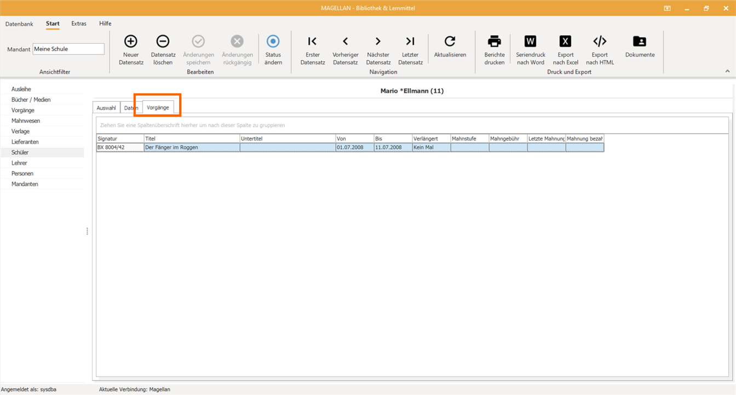
Task: Select Lehrer in the sidebar
Action: coord(19,163)
